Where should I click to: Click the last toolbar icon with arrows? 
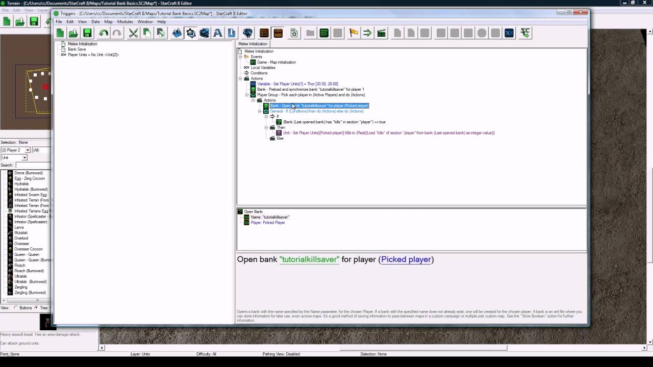[x=525, y=33]
